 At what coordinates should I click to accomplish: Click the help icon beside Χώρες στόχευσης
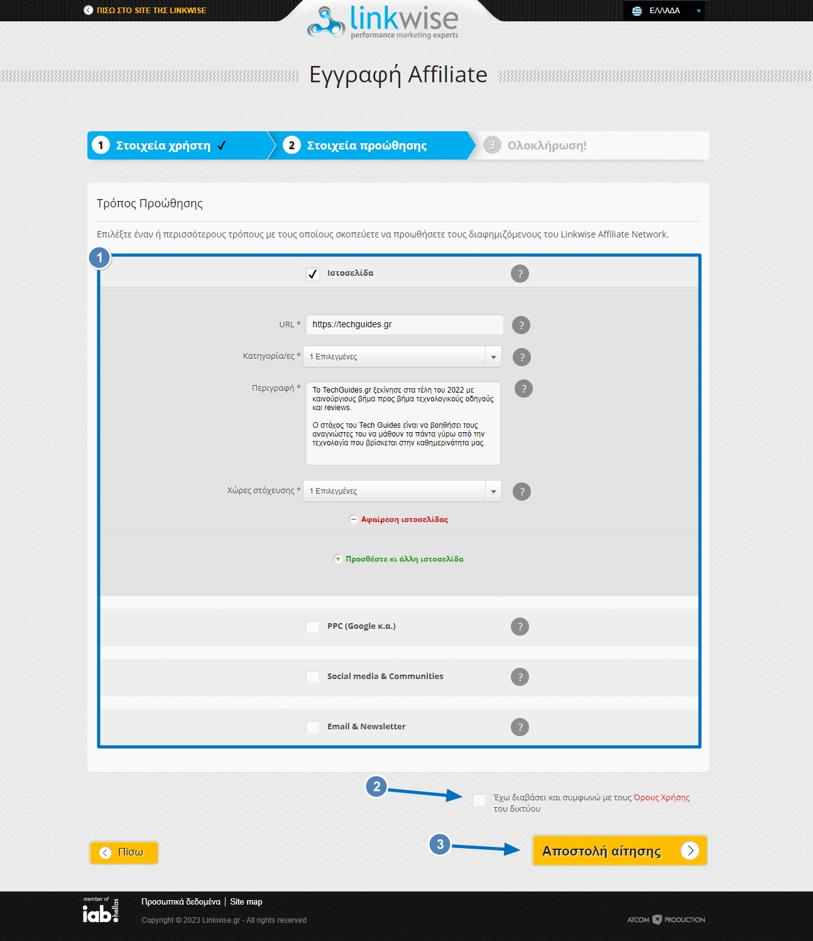(x=521, y=491)
